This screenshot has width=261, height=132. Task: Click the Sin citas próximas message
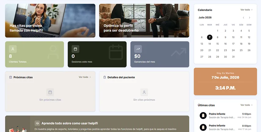[x=144, y=100]
